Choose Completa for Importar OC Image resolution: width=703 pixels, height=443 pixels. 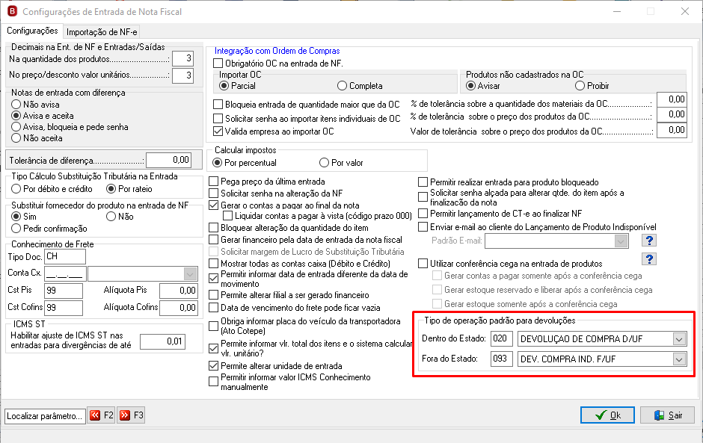(342, 86)
